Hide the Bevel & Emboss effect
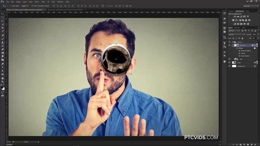 (239, 51)
